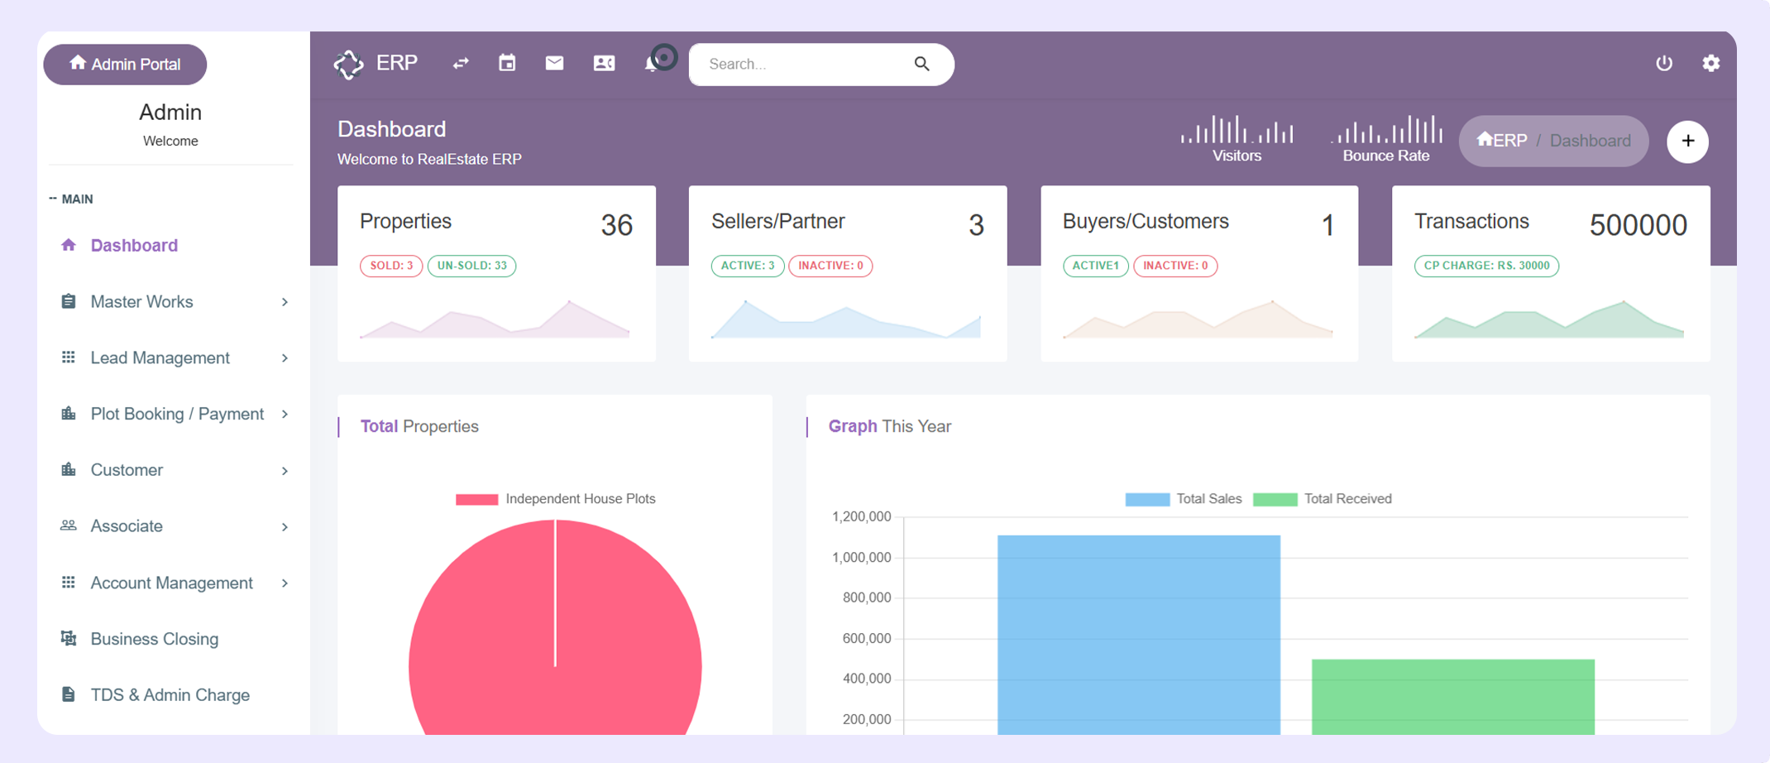Toggle Total Sales legend in bar graph

(x=1184, y=499)
